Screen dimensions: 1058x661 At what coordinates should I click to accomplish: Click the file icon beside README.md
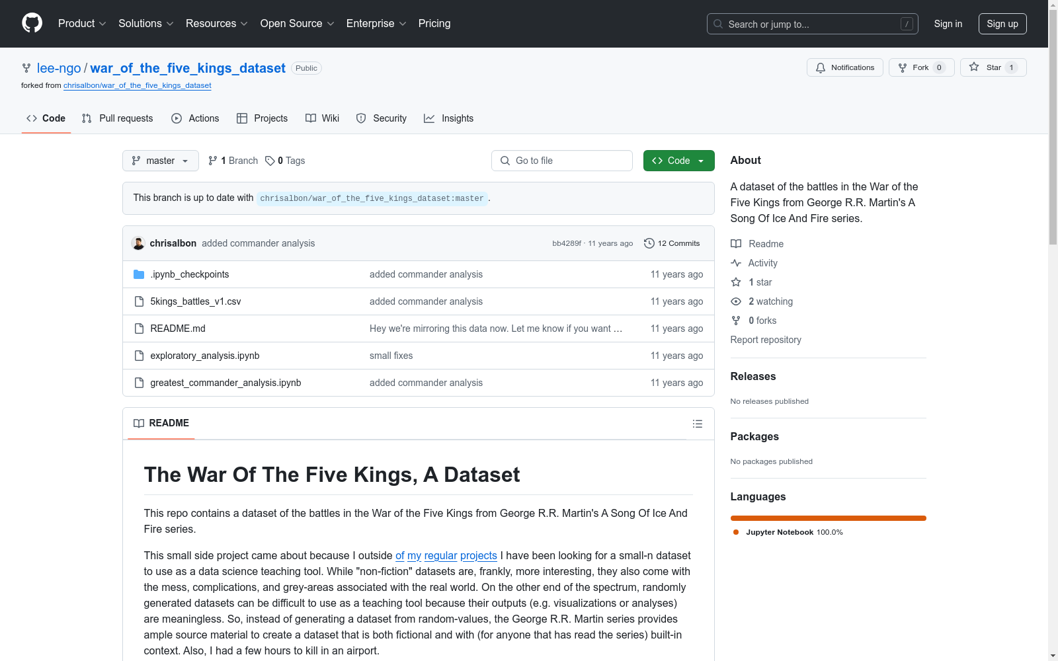[139, 329]
